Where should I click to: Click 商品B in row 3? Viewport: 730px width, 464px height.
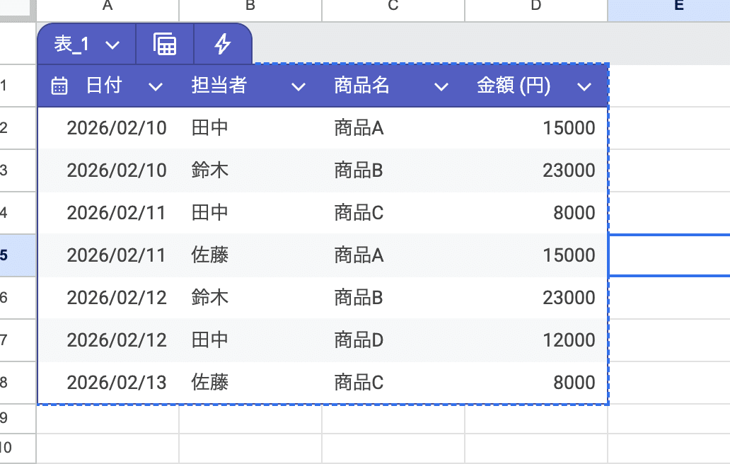(x=359, y=170)
